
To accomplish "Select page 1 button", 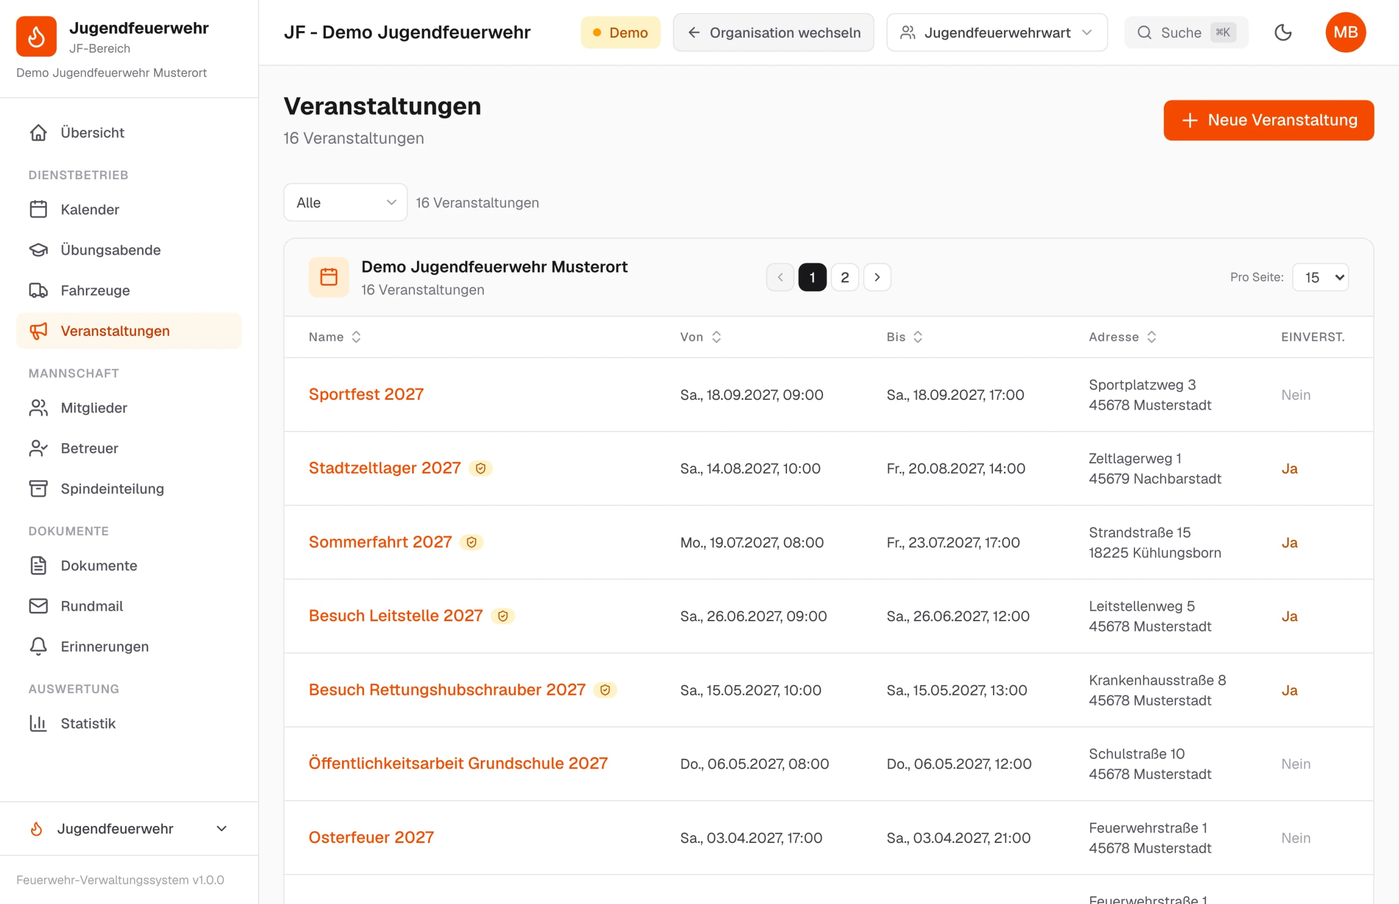I will (812, 277).
